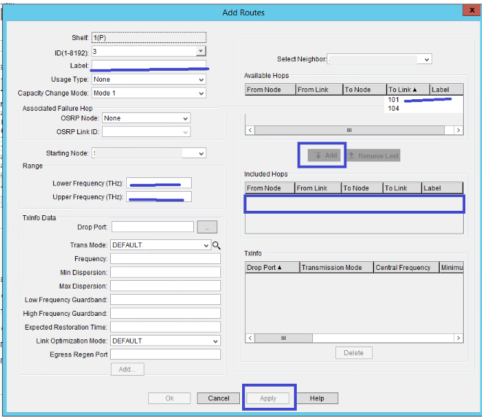Sort TxInfo table by Drop Port column

point(272,267)
